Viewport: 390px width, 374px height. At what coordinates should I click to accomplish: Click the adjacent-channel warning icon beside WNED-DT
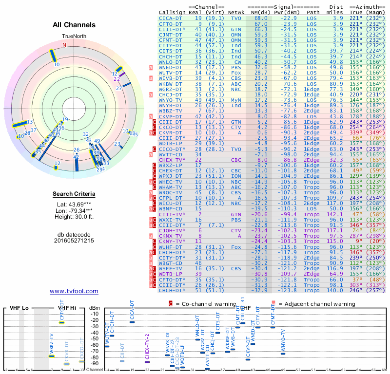point(151,68)
